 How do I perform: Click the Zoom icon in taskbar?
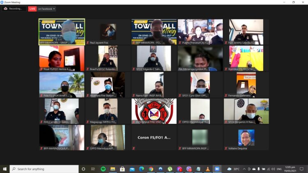point(217,169)
